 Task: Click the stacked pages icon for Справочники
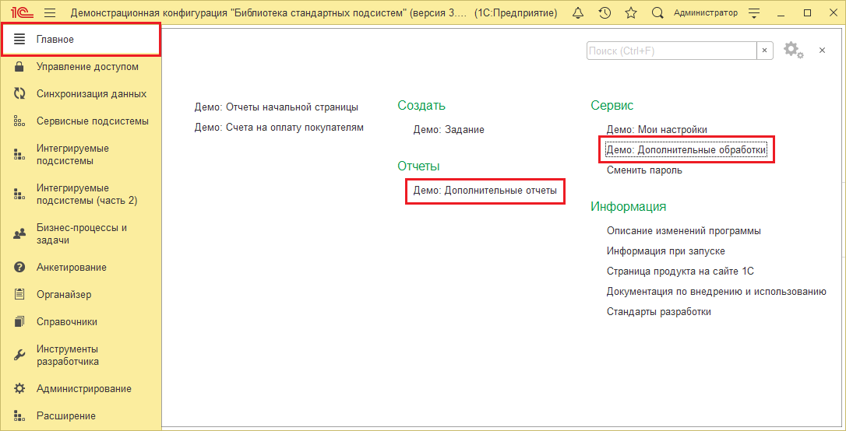19,321
